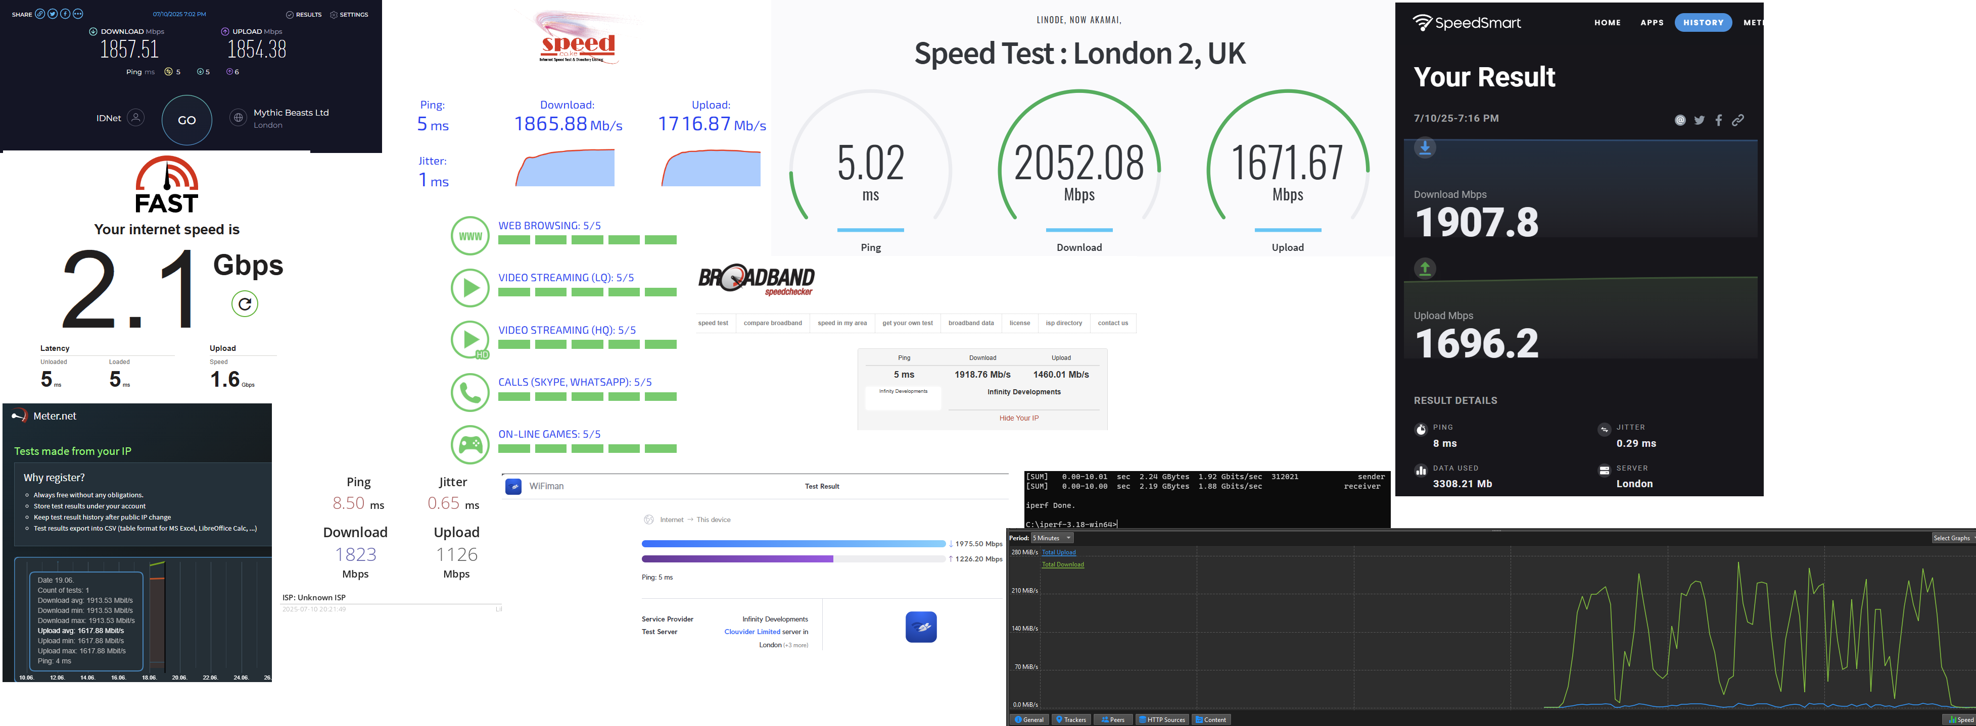1976x726 pixels.
Task: Click the 'Hide Your IP' link
Action: tap(1019, 419)
